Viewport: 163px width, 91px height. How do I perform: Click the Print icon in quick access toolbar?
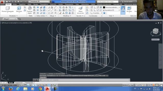point(18,2)
